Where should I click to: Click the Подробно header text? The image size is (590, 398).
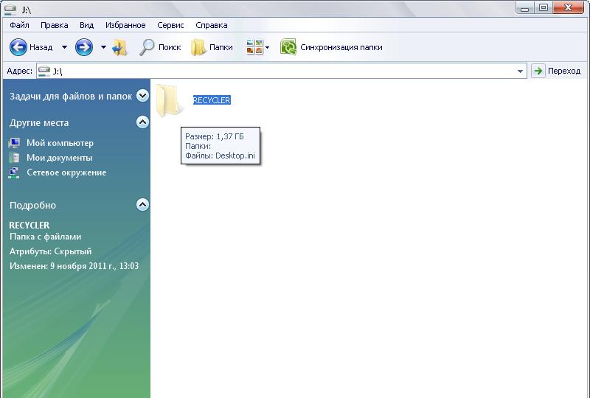[x=32, y=206]
